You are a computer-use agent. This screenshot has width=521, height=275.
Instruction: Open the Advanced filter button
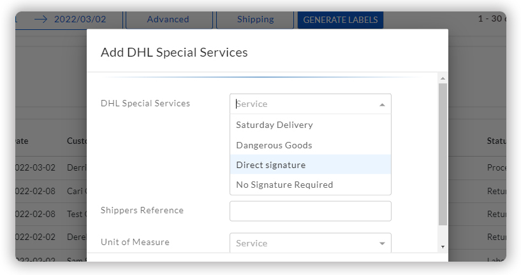[x=168, y=20]
